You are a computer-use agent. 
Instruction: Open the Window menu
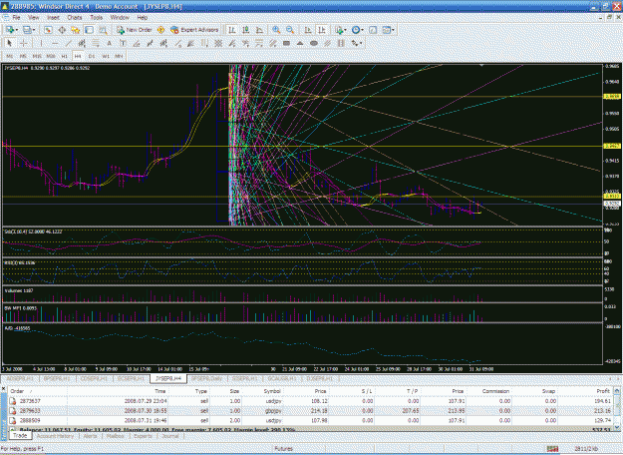click(x=120, y=18)
